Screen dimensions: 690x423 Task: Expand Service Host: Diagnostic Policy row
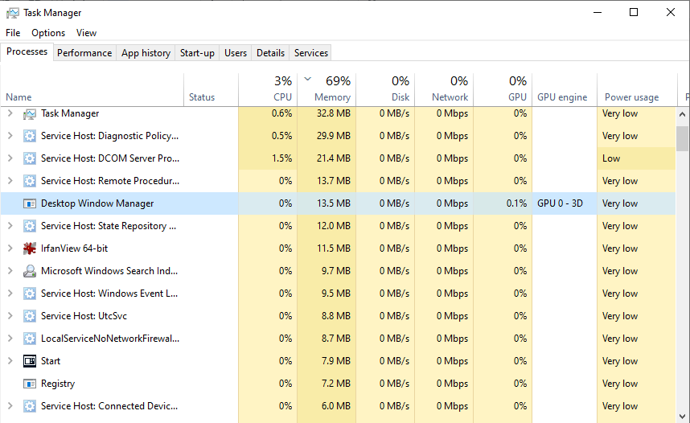pos(10,136)
